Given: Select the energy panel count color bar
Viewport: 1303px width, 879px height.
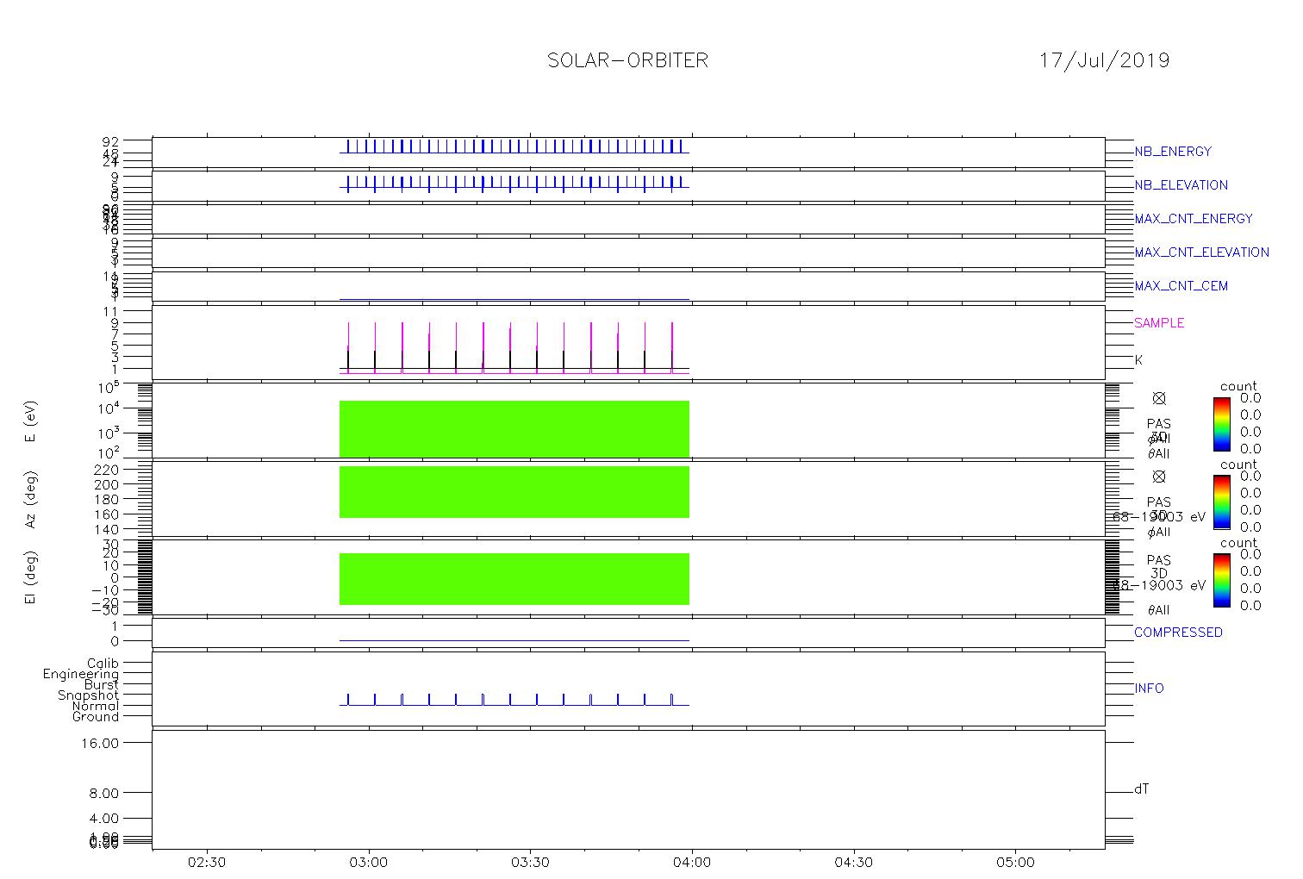Looking at the screenshot, I should pyautogui.click(x=1221, y=424).
